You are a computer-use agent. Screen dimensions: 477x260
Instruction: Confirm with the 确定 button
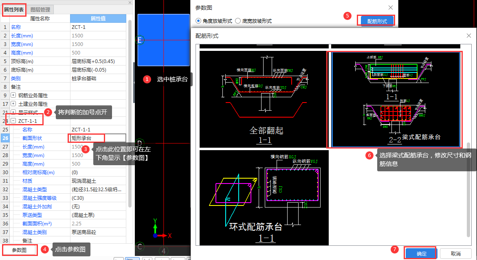point(421,253)
